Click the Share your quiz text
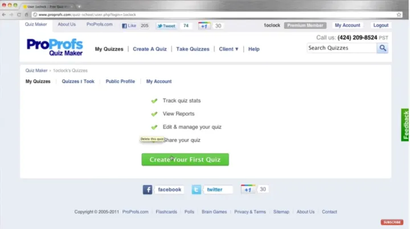 click(x=182, y=140)
